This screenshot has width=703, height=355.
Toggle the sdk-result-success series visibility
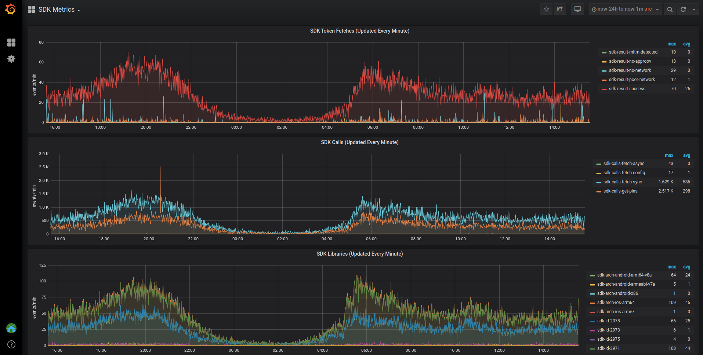click(627, 88)
